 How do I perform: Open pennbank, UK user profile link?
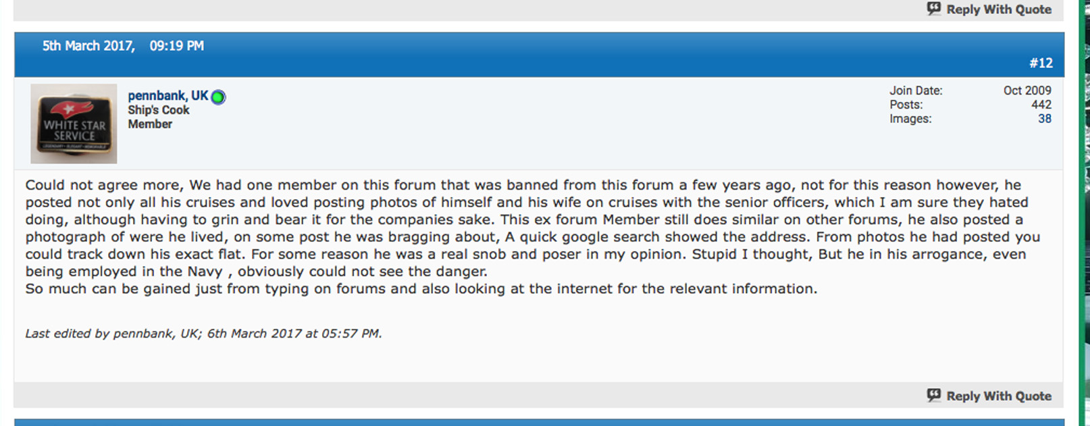pyautogui.click(x=167, y=96)
